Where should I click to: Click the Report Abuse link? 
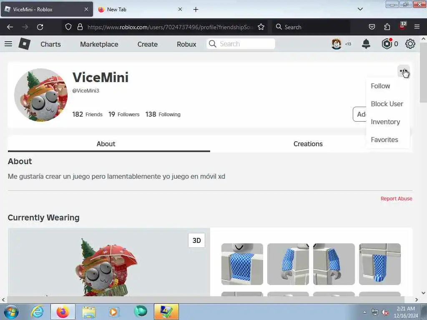pyautogui.click(x=396, y=199)
